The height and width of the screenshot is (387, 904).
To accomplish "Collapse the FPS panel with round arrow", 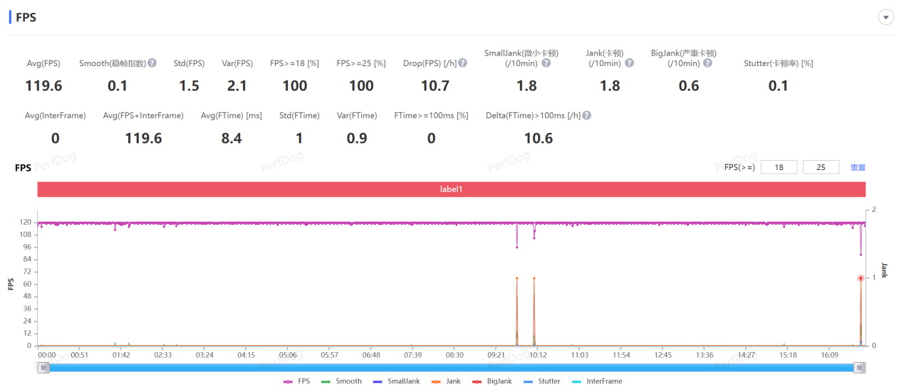I will coord(886,18).
